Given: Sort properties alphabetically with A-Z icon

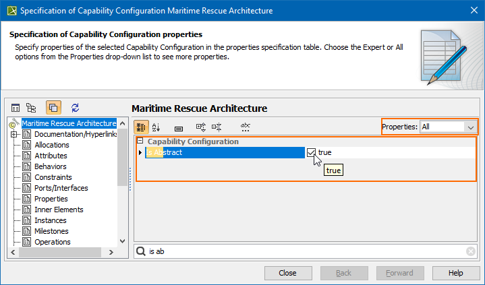Looking at the screenshot, I should pos(156,127).
